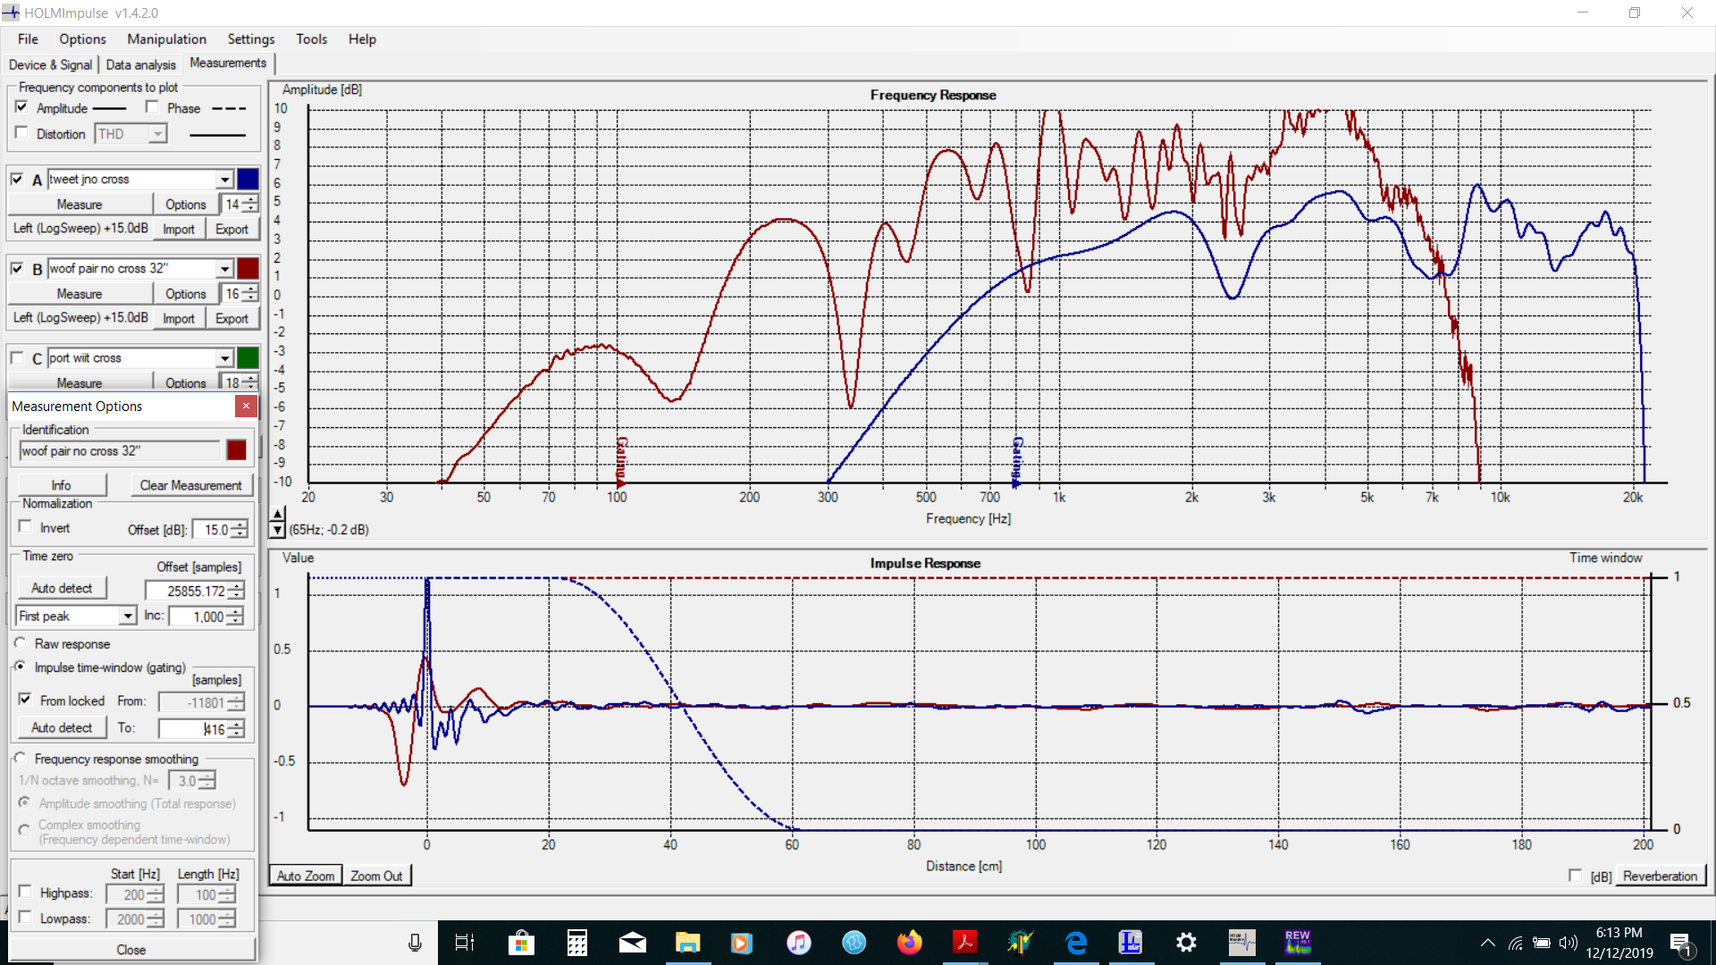Expand the measurement B name dropdown
The image size is (1716, 965).
[x=225, y=269]
